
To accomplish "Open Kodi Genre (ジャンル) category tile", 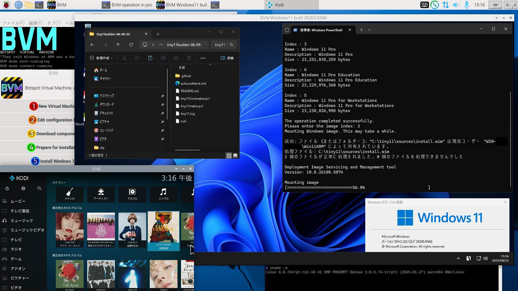I will [70, 194].
